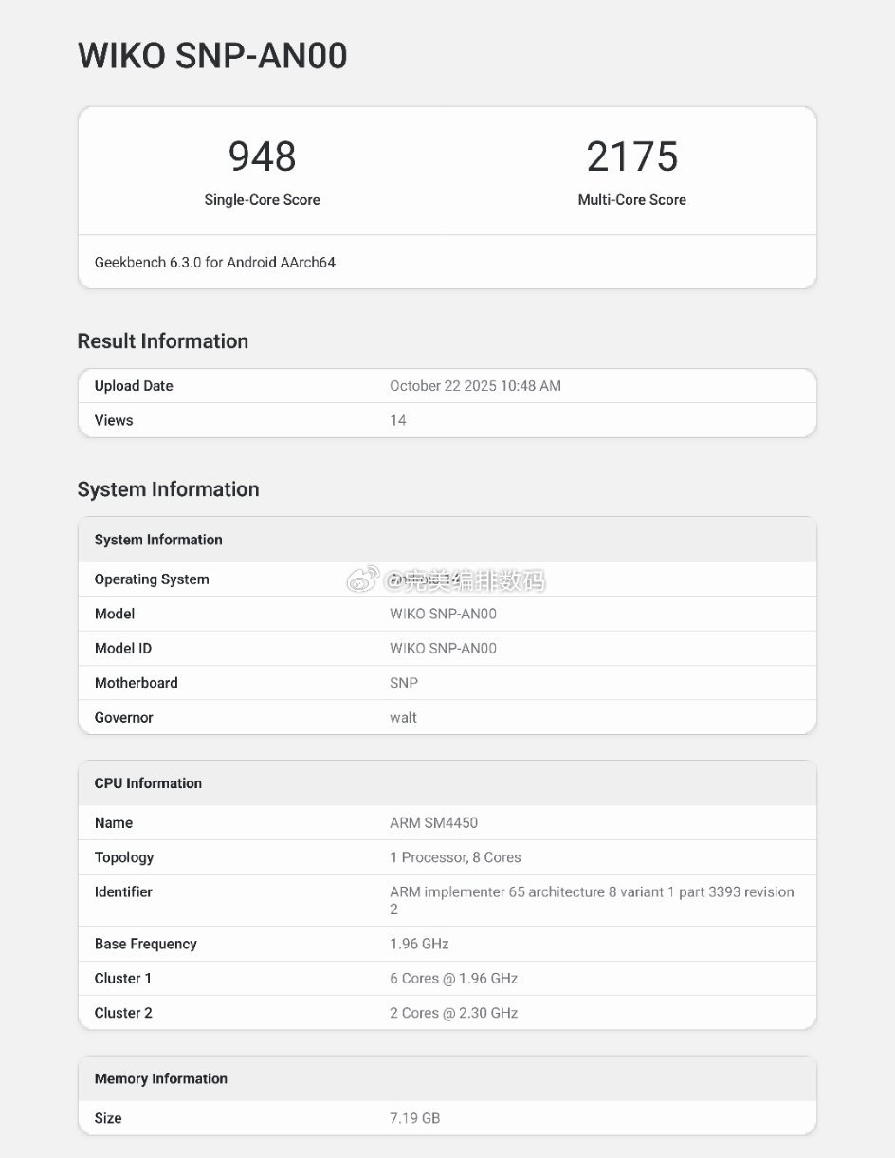The width and height of the screenshot is (895, 1158).
Task: Click the Topology value 1 Processor, 8 Cores
Action: pyautogui.click(x=455, y=857)
